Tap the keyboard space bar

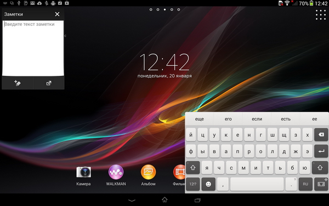[257, 184]
